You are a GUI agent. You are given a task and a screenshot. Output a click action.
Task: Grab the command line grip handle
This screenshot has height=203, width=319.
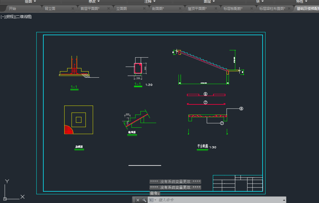click(x=134, y=200)
